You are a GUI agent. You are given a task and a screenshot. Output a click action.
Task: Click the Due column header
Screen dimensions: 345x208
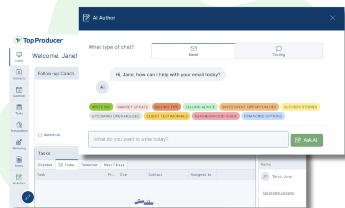132,174
